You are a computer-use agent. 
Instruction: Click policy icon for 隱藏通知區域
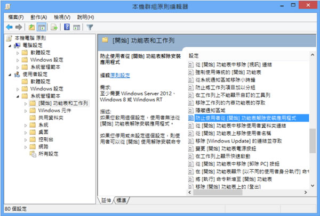coord(191,111)
